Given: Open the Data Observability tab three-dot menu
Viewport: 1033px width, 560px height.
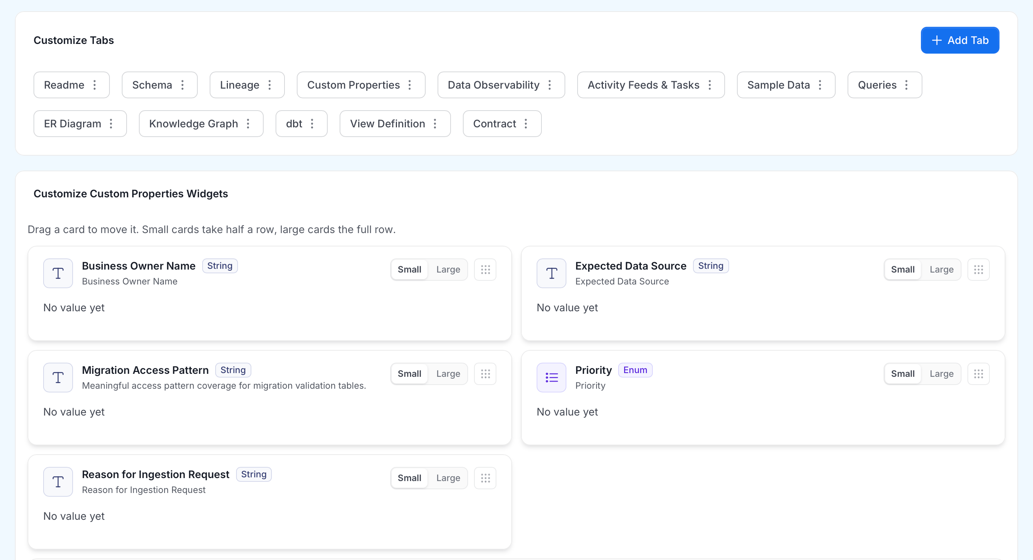Looking at the screenshot, I should [x=550, y=85].
